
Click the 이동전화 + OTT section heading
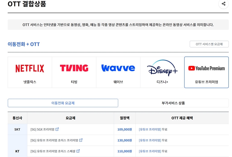24,44
